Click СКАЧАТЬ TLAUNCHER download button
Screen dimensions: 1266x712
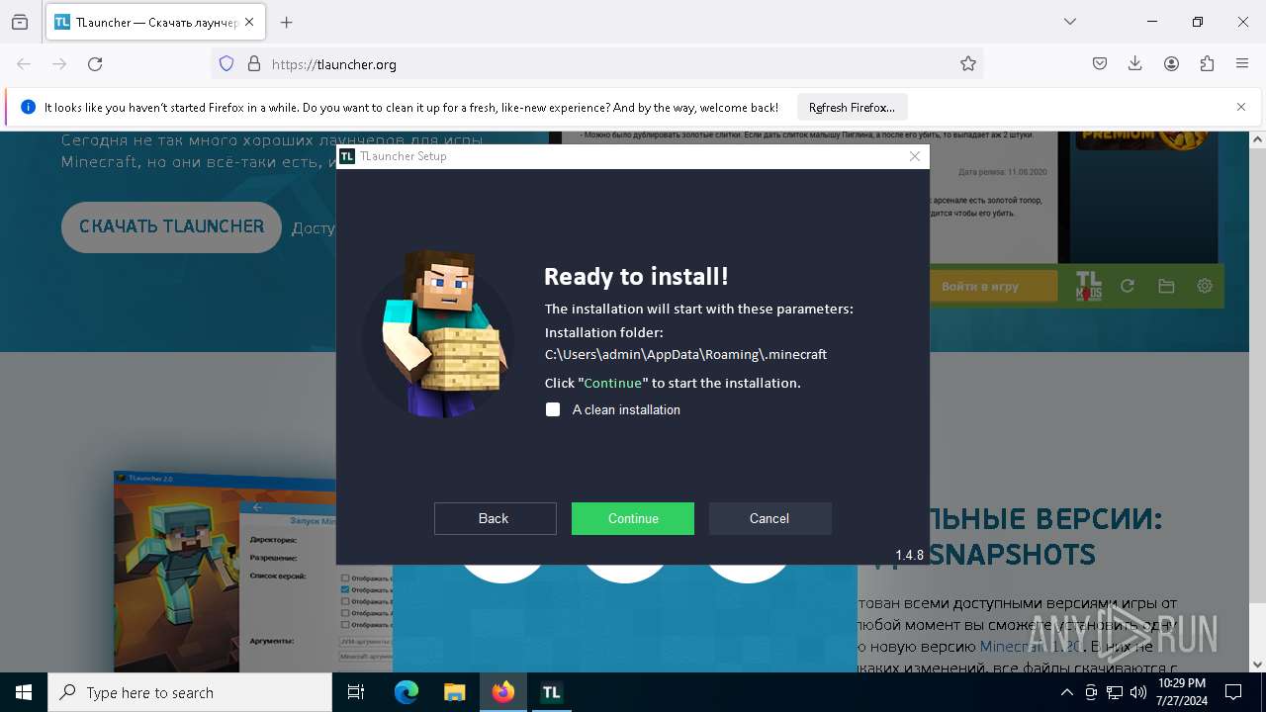pos(172,226)
